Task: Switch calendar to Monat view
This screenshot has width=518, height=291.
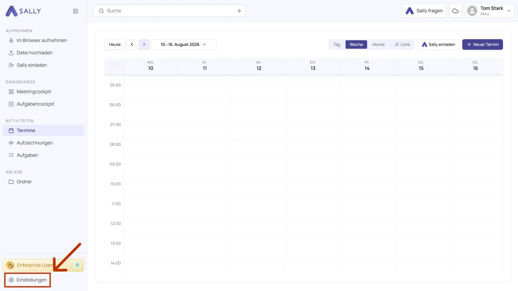Action: click(378, 45)
